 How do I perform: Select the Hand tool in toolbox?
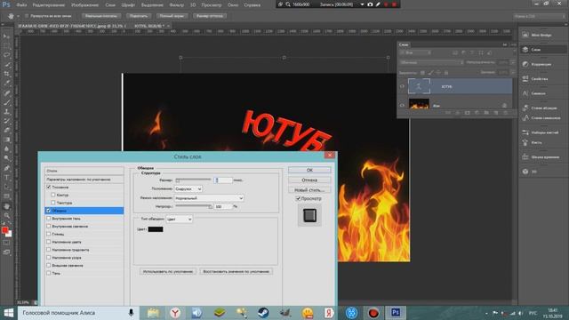6,206
